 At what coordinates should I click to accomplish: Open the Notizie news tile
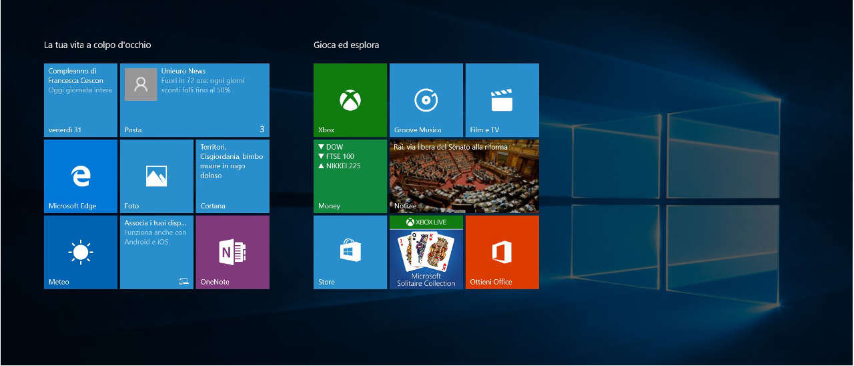tap(464, 176)
